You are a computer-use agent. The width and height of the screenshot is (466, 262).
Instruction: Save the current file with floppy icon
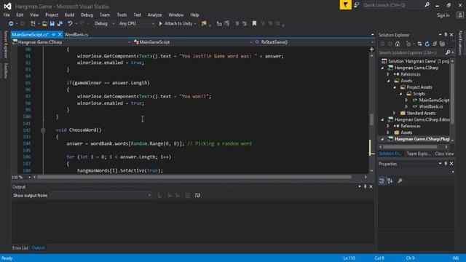52,23
